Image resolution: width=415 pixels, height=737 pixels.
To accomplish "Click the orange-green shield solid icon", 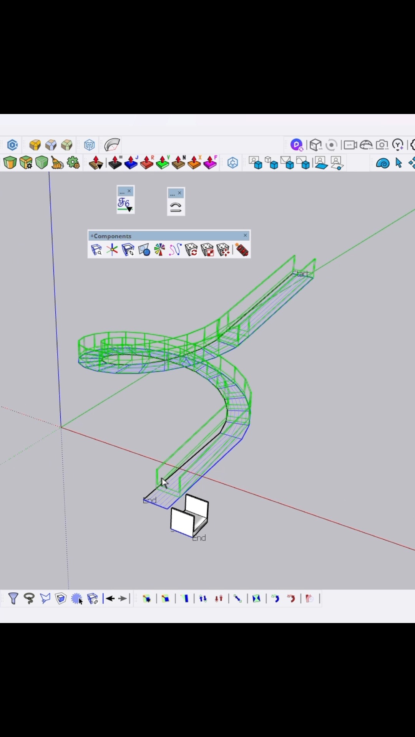I will click(x=10, y=163).
